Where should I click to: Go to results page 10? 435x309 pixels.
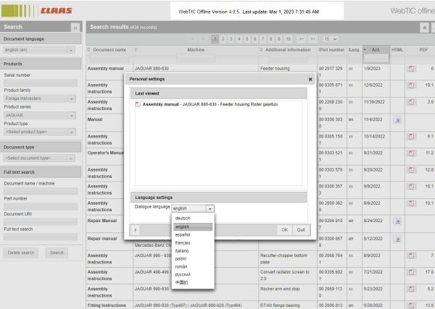pyautogui.click(x=289, y=39)
